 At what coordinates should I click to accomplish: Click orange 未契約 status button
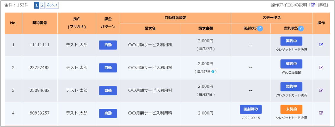pyautogui.click(x=291, y=109)
